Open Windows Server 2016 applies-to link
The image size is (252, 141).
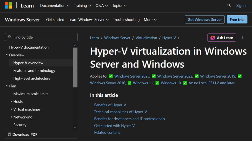[x=108, y=83]
